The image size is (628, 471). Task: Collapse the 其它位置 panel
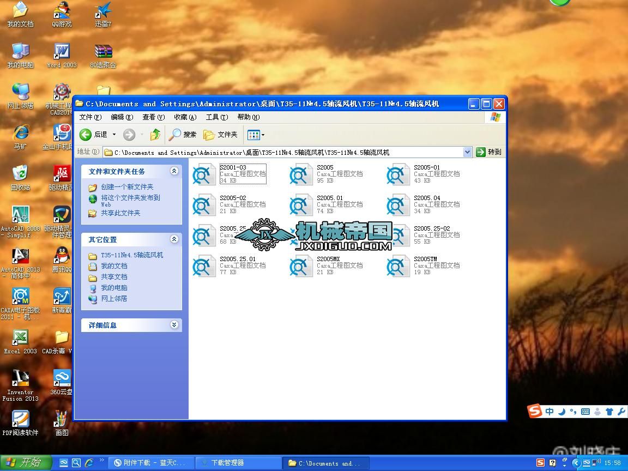click(x=174, y=239)
